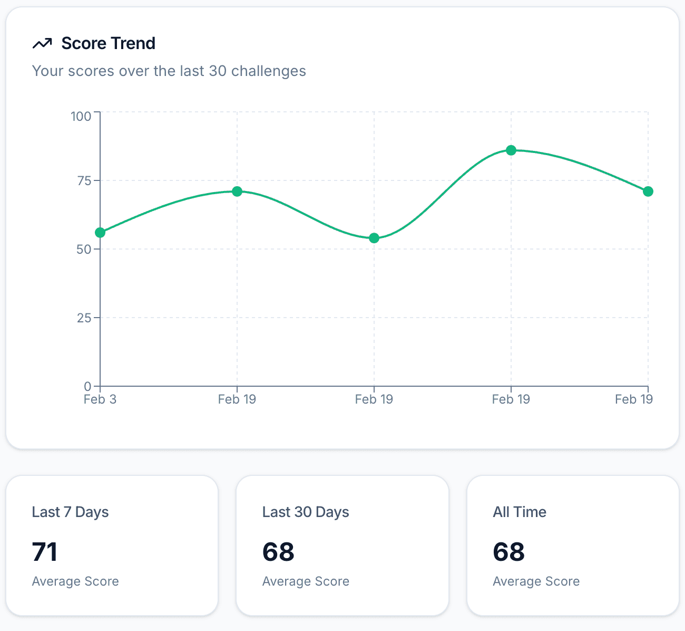This screenshot has width=685, height=631.
Task: Select the first data point on Feb 3
Action: pyautogui.click(x=100, y=232)
